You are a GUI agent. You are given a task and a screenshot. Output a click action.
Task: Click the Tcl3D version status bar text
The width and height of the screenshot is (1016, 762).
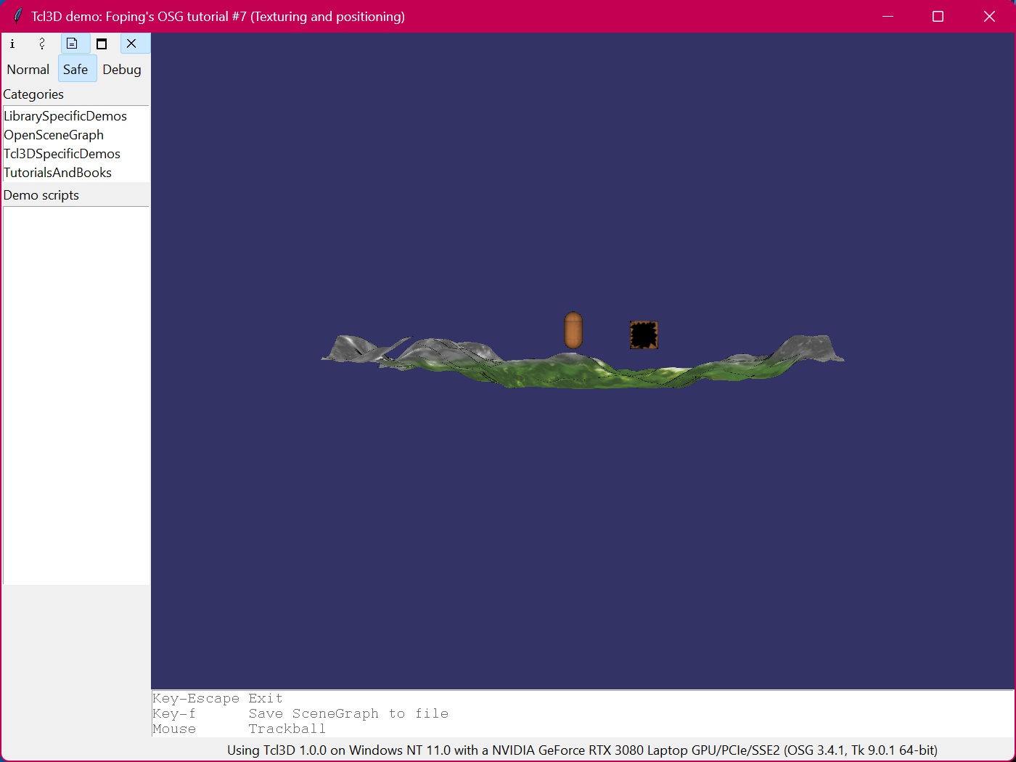[x=582, y=750]
